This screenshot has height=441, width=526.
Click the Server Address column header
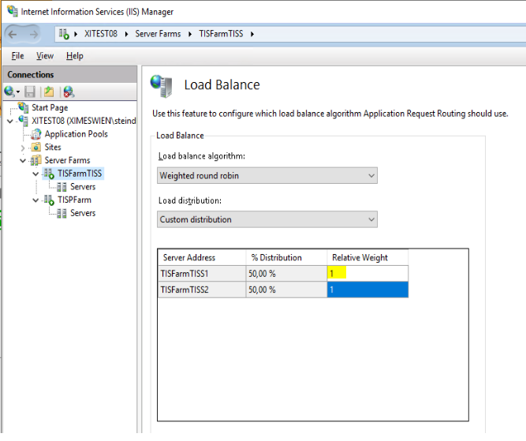(202, 257)
